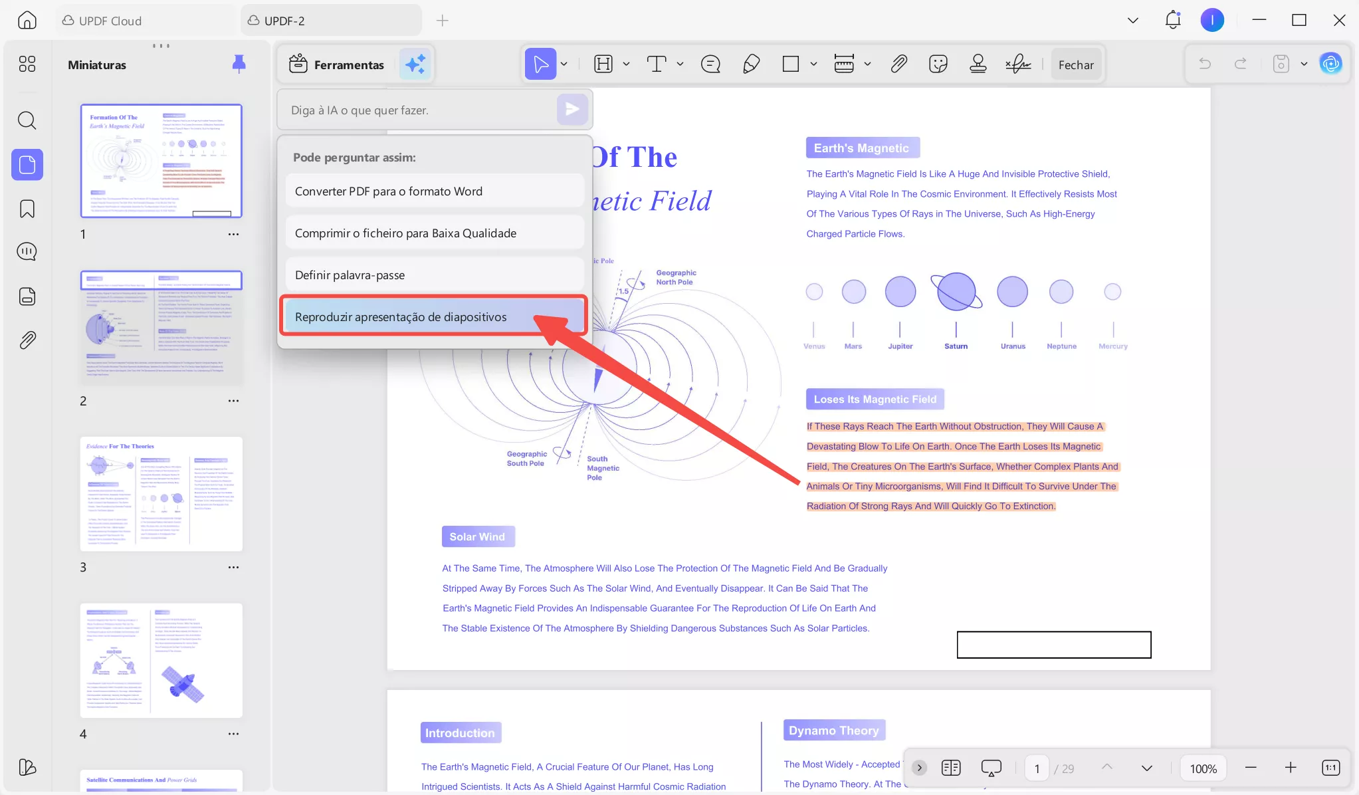This screenshot has width=1359, height=795.
Task: Open the signature tool
Action: tap(1017, 64)
